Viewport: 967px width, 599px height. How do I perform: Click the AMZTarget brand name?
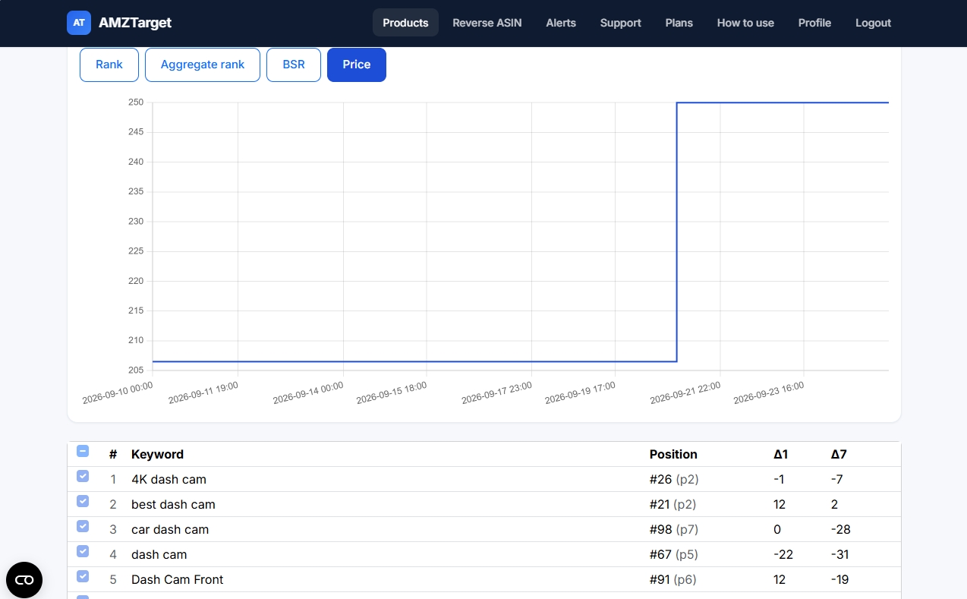135,23
